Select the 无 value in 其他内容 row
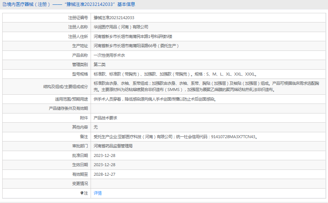Image resolution: width=328 pixels, height=203 pixels. point(96,127)
